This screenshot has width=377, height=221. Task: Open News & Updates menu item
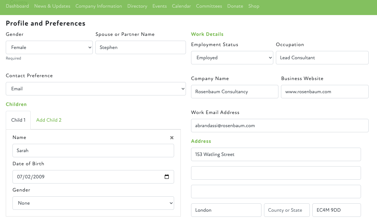52,6
